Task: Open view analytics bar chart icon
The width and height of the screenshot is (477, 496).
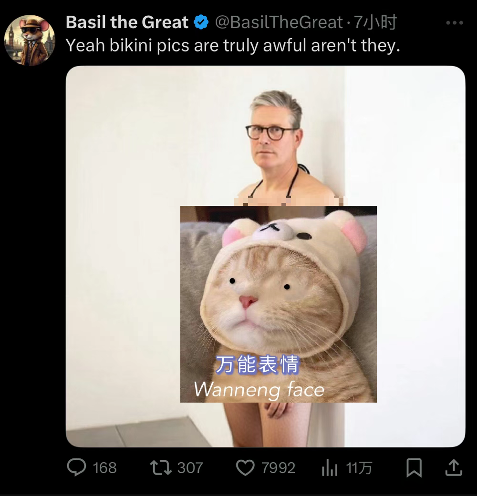Action: point(330,467)
